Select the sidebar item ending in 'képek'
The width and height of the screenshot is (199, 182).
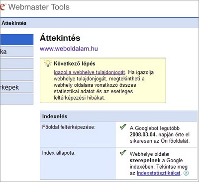17,87
